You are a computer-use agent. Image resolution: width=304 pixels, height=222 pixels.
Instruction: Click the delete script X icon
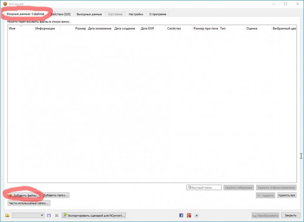point(56,215)
